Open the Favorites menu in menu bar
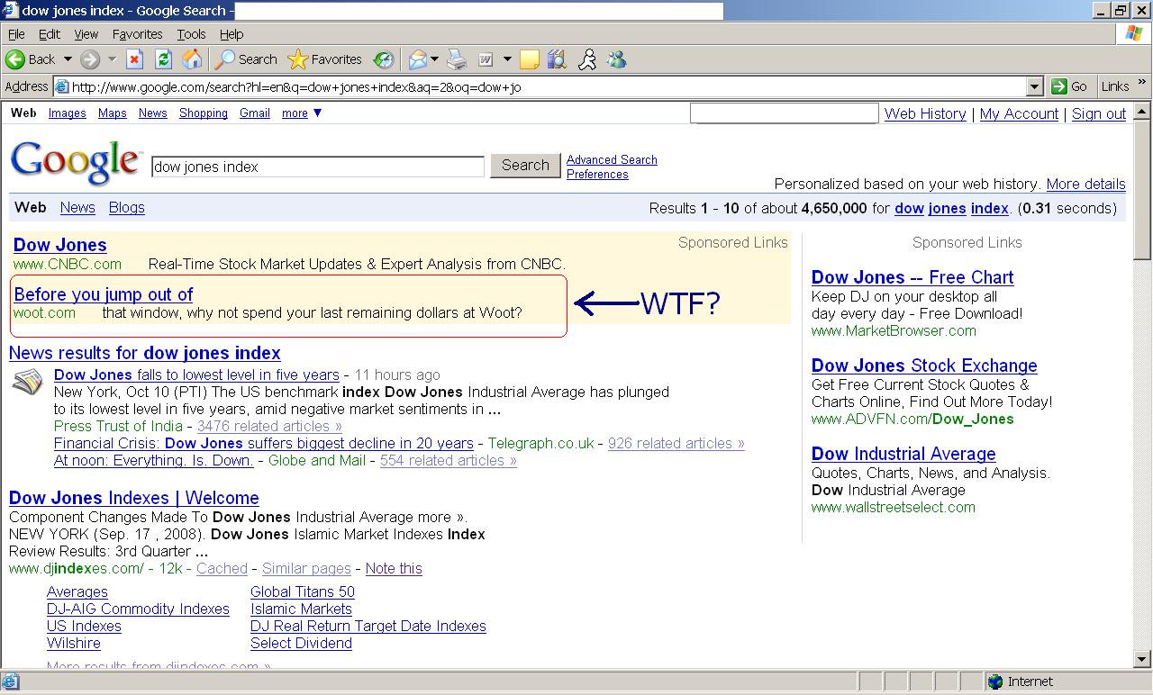This screenshot has width=1153, height=695. pyautogui.click(x=137, y=34)
